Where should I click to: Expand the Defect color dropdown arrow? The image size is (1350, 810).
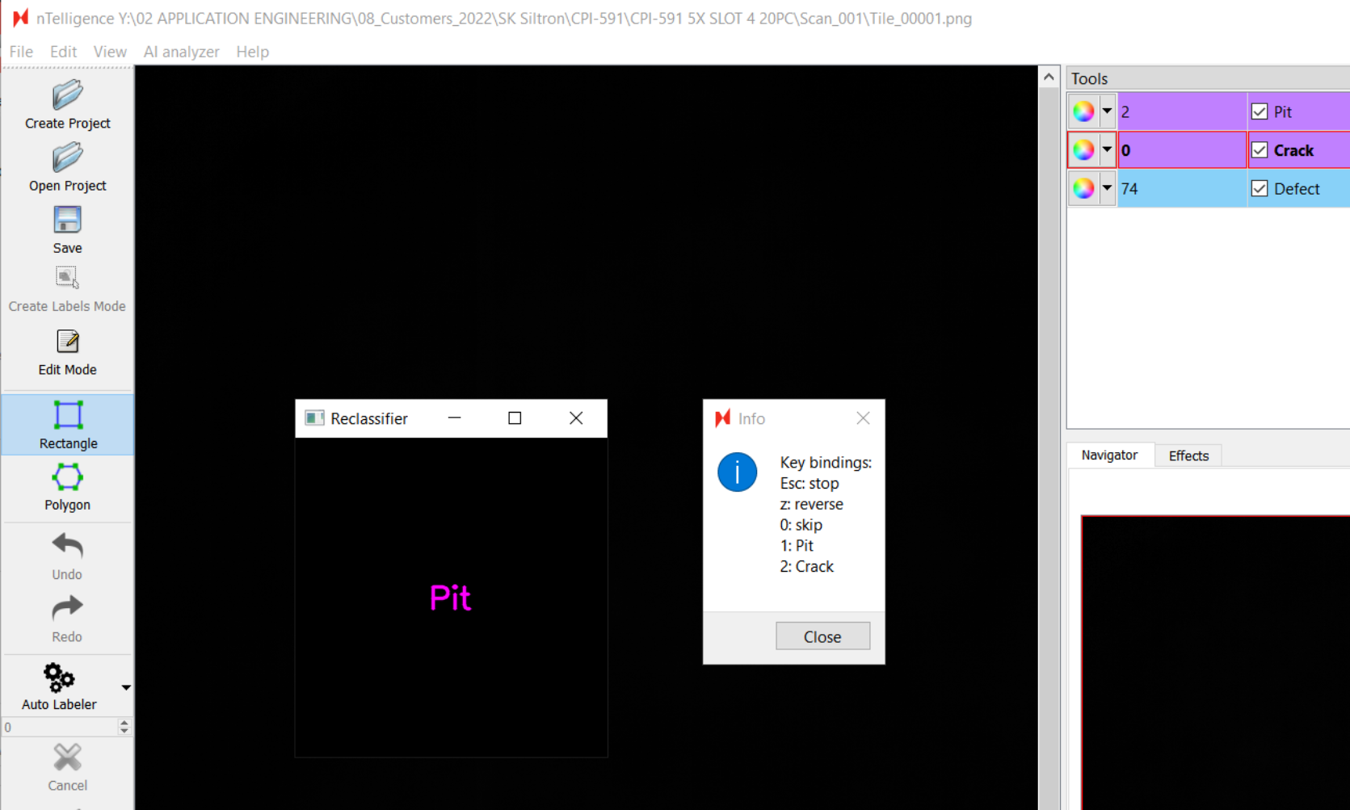1107,189
